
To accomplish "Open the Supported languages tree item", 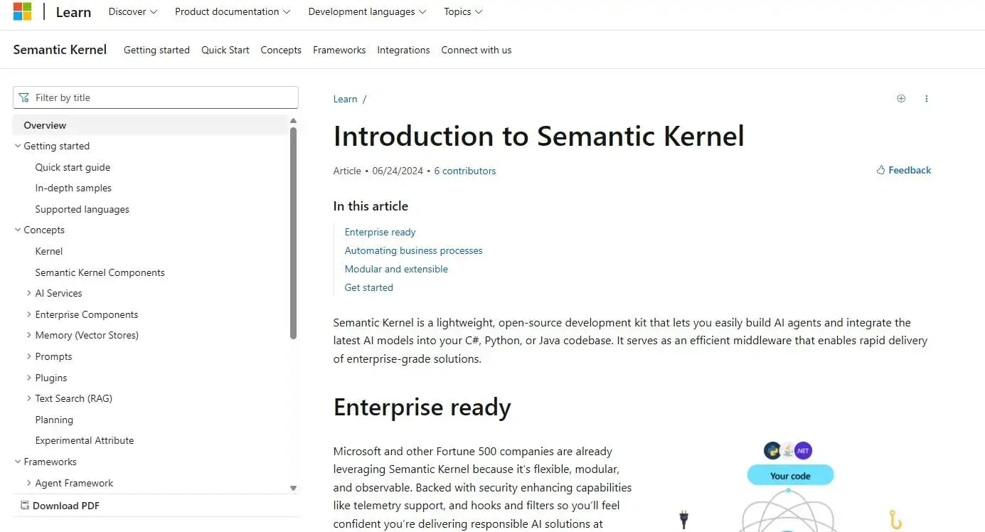I will point(82,209).
